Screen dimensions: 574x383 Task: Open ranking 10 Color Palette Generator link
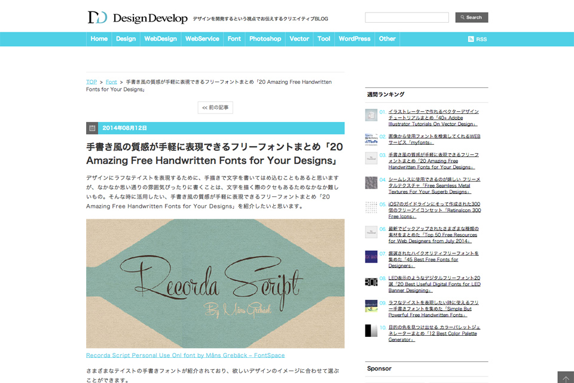[x=434, y=333]
